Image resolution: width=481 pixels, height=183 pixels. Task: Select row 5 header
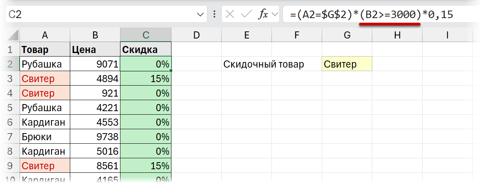click(10, 108)
